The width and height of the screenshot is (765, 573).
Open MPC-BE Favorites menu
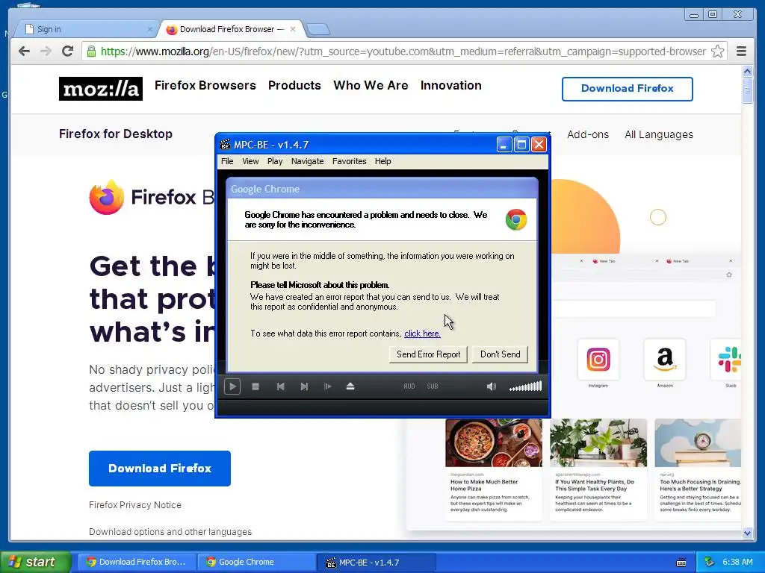(x=350, y=161)
